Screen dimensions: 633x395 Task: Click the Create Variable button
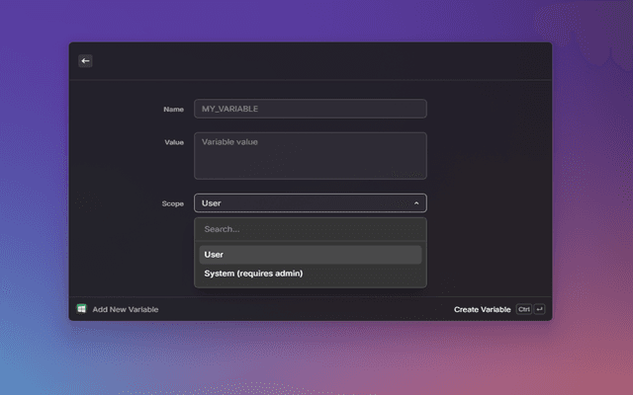click(482, 309)
